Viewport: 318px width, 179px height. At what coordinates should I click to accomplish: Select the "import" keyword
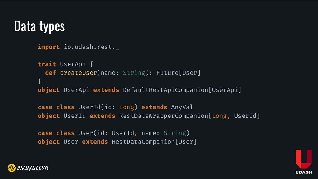click(x=48, y=47)
